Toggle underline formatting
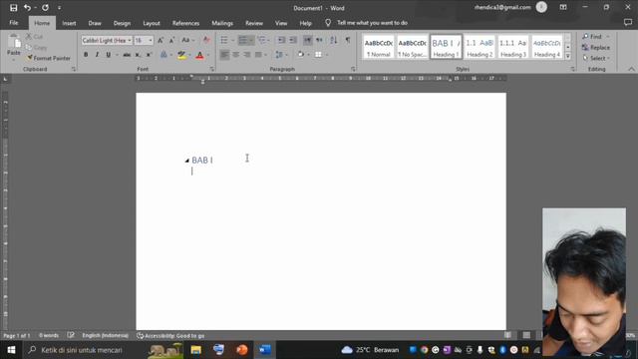Image resolution: width=638 pixels, height=359 pixels. (x=109, y=55)
